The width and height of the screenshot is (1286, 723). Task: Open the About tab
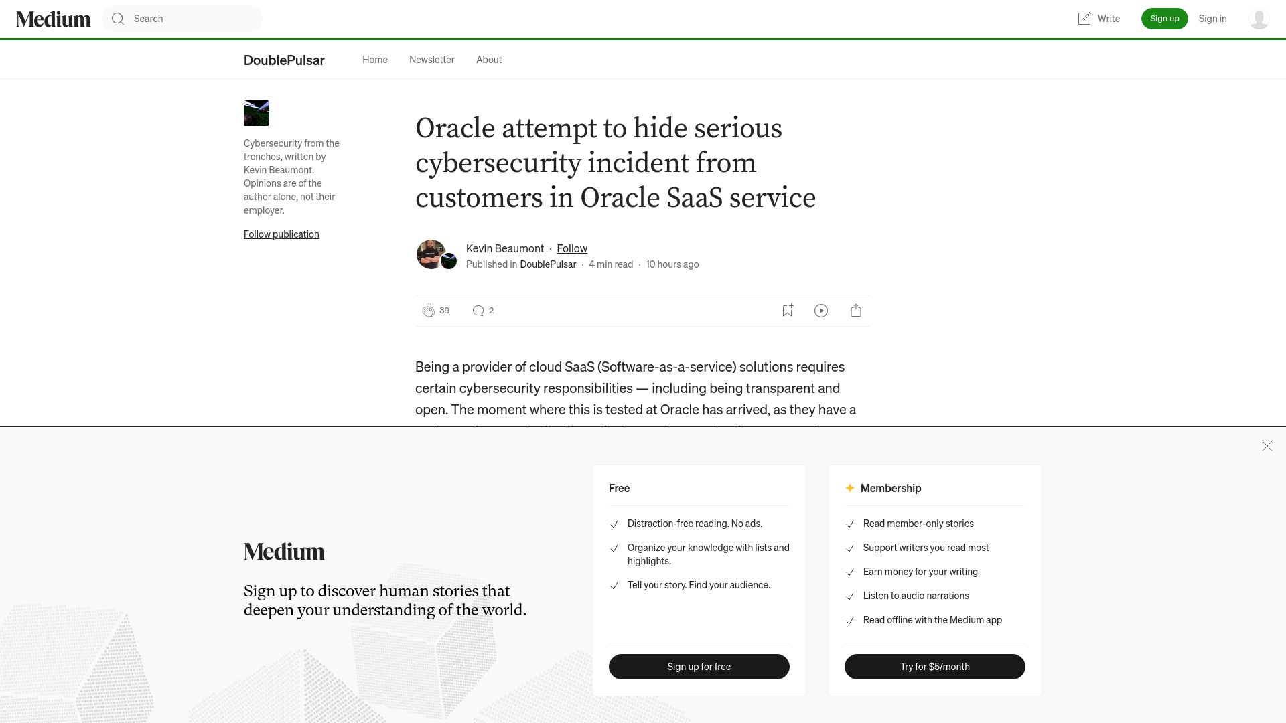coord(489,60)
